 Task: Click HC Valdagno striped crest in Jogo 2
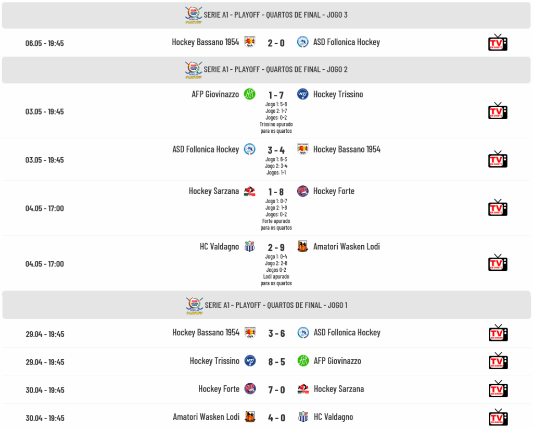(x=250, y=246)
